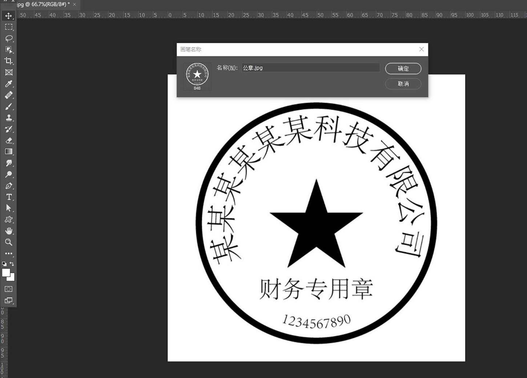Confirm brush name with 确定 button
The width and height of the screenshot is (527, 378).
click(403, 68)
